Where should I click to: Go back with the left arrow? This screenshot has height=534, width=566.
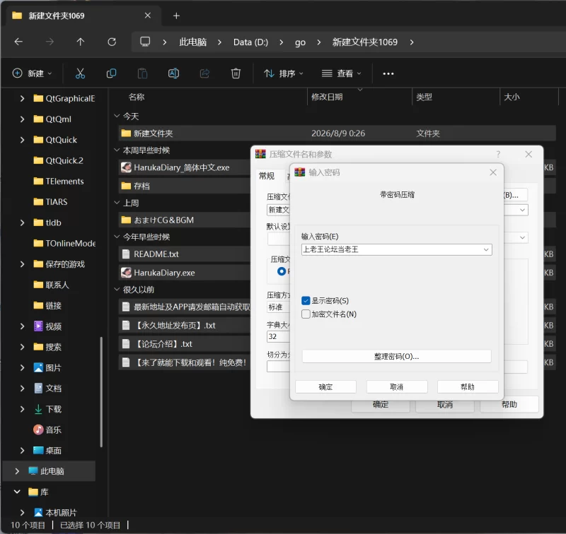coord(18,42)
